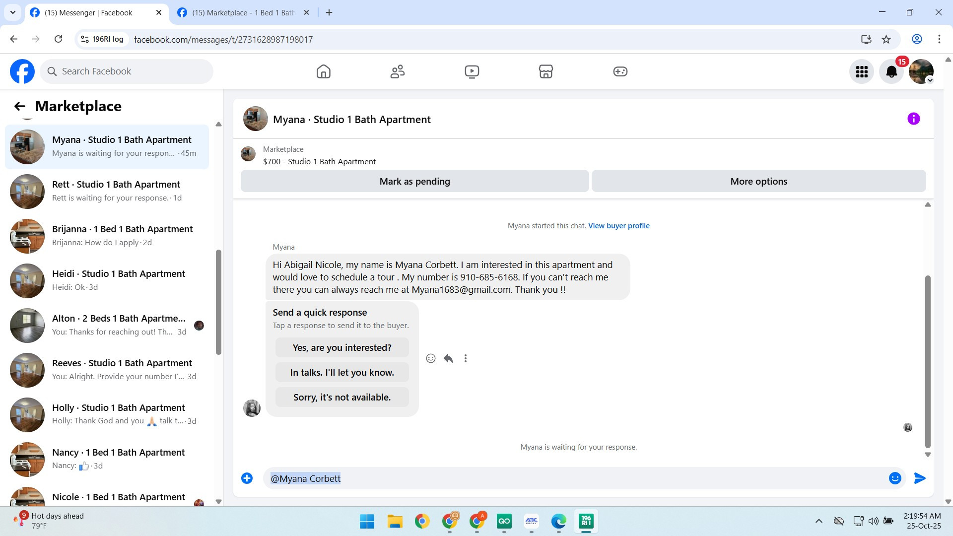The height and width of the screenshot is (536, 953).
Task: Click the chat messages scrollbar
Action: 928,362
